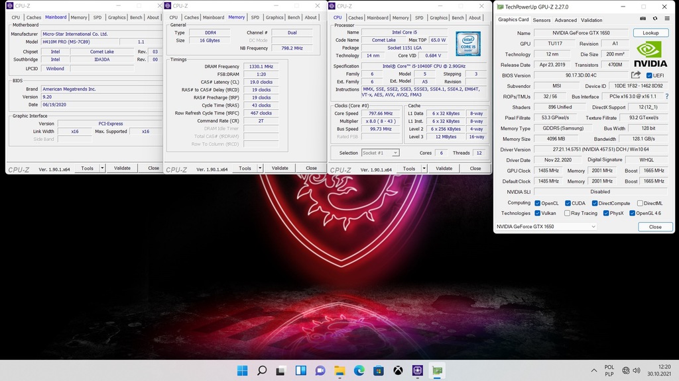This screenshot has width=679, height=381.
Task: Click About tab in Memory window
Action: pyautogui.click(x=310, y=17)
